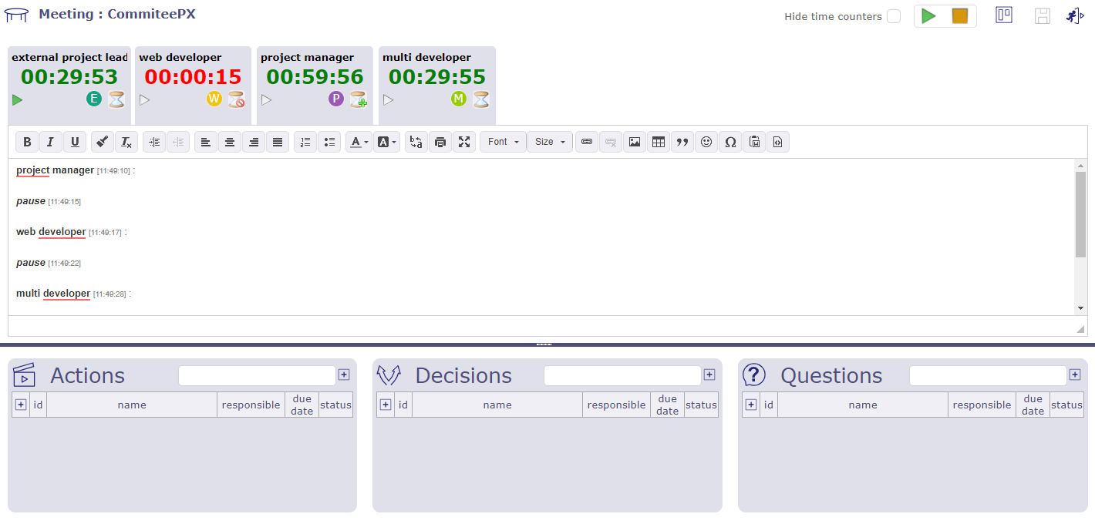The height and width of the screenshot is (524, 1095).
Task: Open the save meeting icon
Action: coord(1043,15)
